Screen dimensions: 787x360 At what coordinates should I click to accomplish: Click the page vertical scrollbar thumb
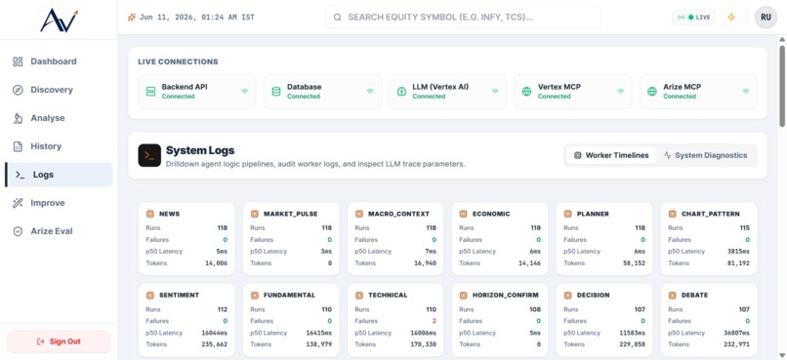pyautogui.click(x=782, y=86)
